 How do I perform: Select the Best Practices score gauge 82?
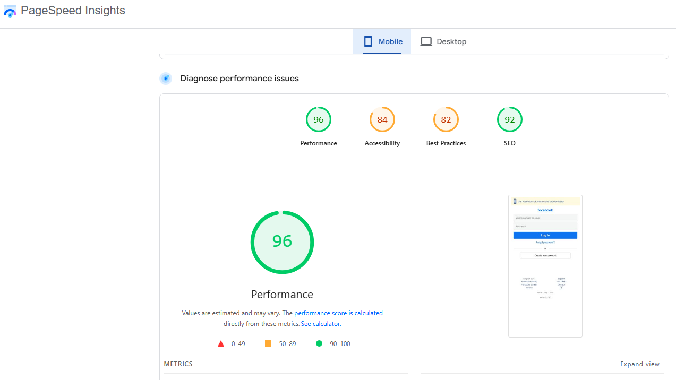[446, 119]
